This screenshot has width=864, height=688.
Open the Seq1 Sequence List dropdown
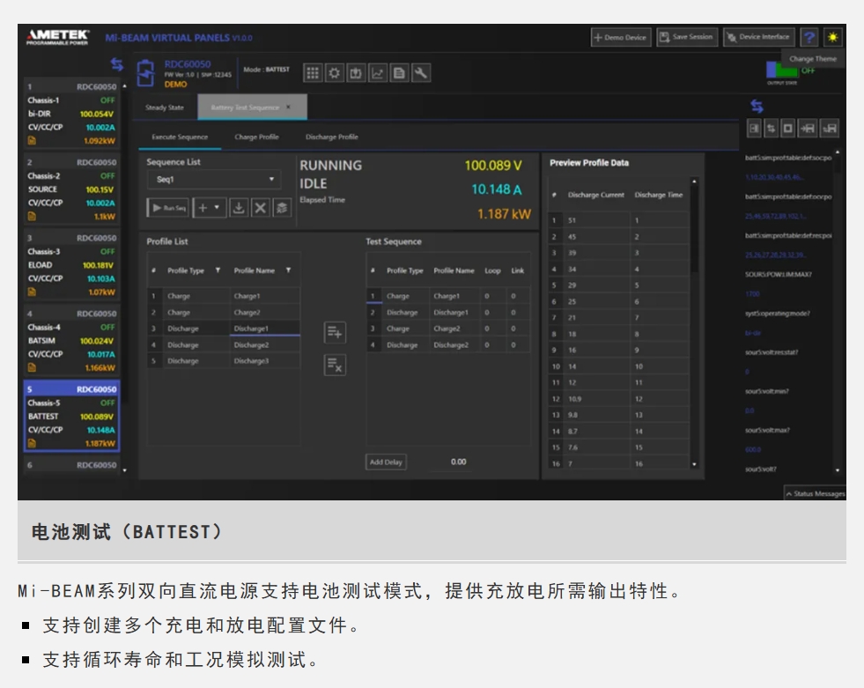coord(211,179)
